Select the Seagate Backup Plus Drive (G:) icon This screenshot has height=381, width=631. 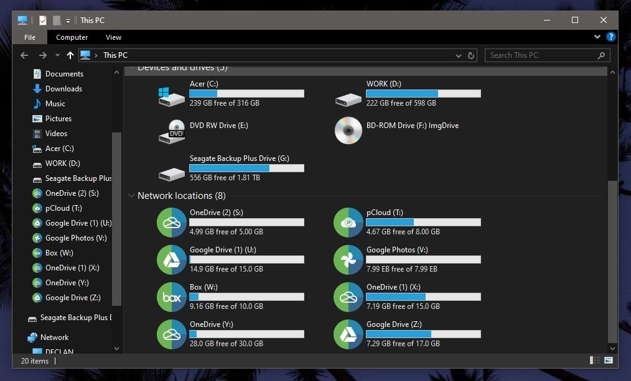pyautogui.click(x=171, y=174)
